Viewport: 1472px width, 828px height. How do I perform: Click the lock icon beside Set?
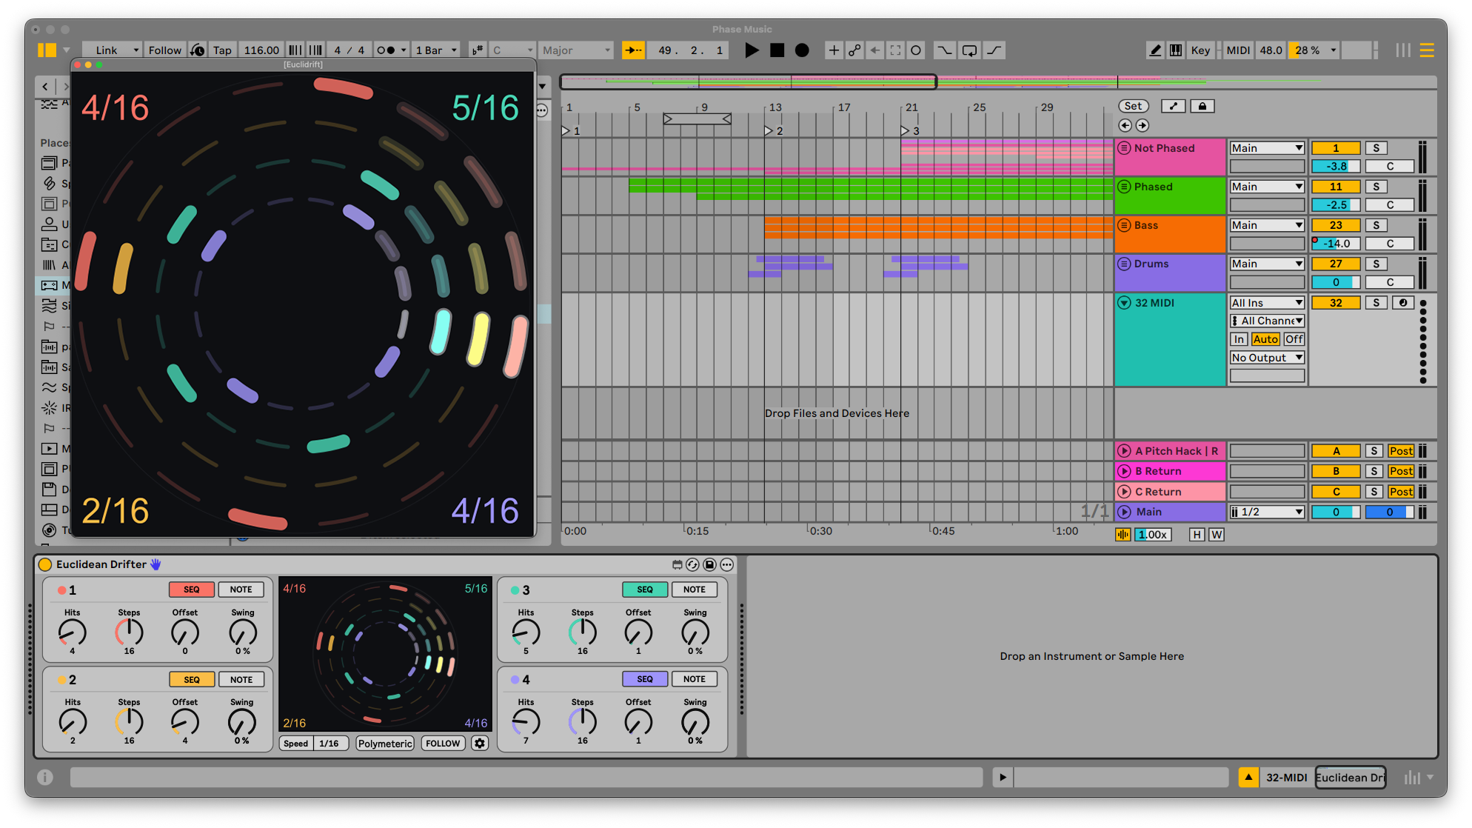1202,107
